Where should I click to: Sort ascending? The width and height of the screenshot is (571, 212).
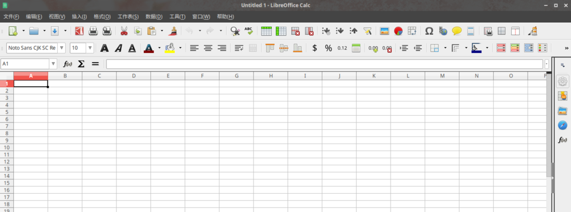tap(340, 31)
